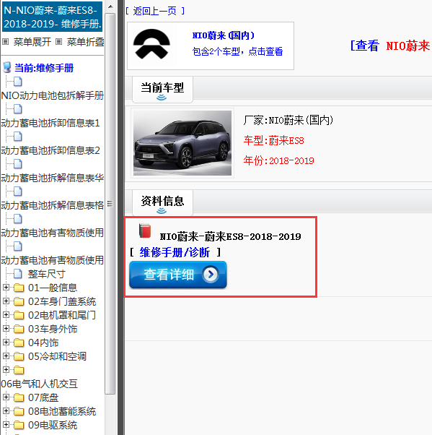Viewport: 432px width, 435px height.
Task: Click the 年份:2018-2019 text
Action: pos(278,160)
